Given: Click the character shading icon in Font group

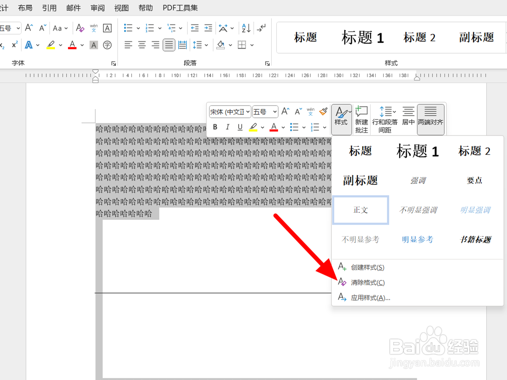Looking at the screenshot, I should point(93,45).
